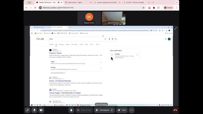
Task: Bookmark this page with the star
Action: pos(143,8)
